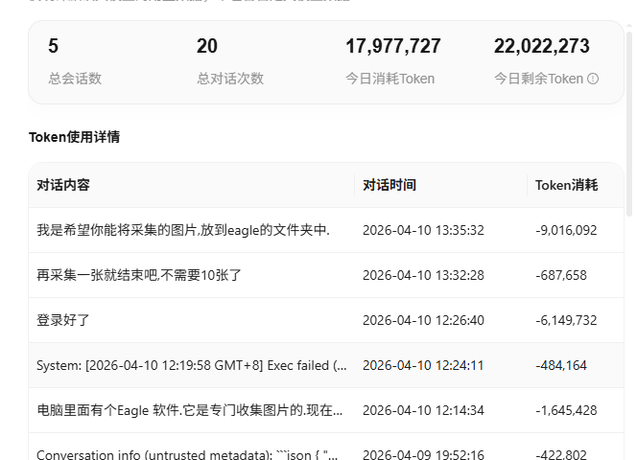This screenshot has width=637, height=460.
Task: Click the row 再采集一张就结束吧
Action: pyautogui.click(x=326, y=275)
